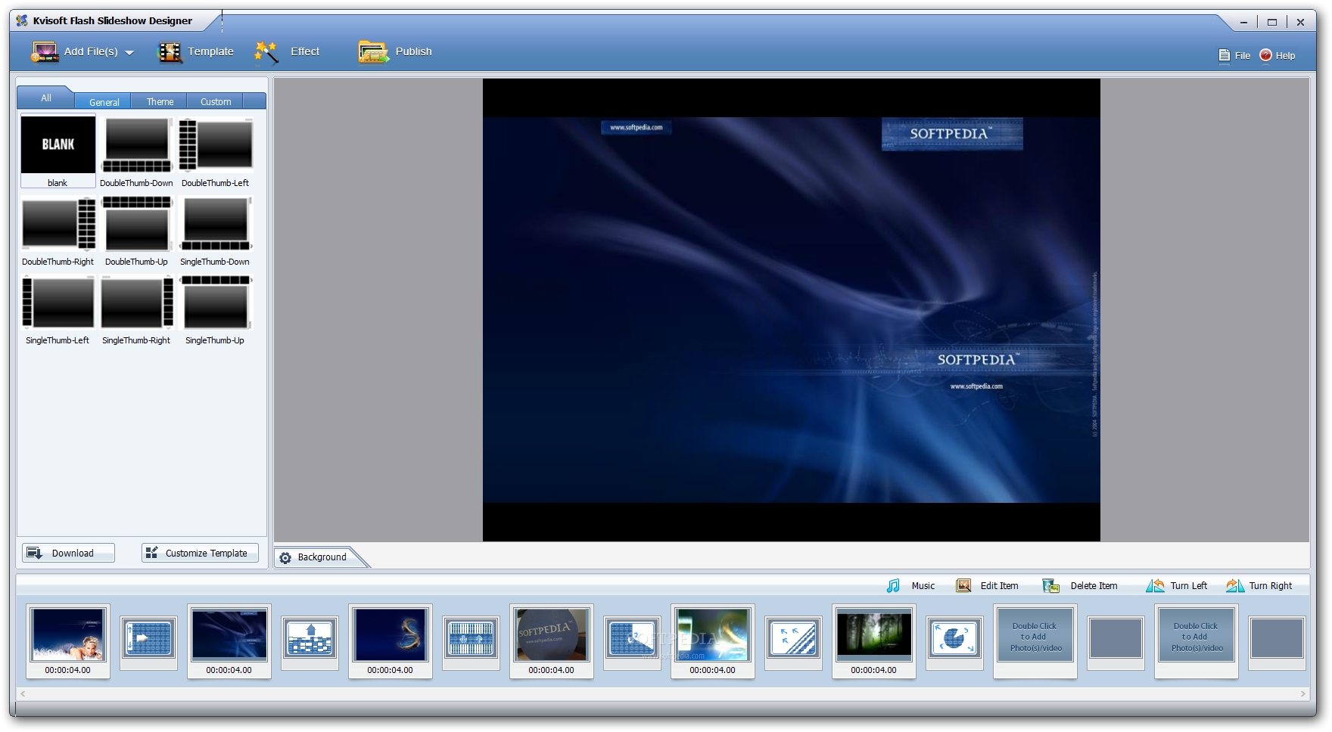Click the Publish toolbar label

tap(413, 51)
